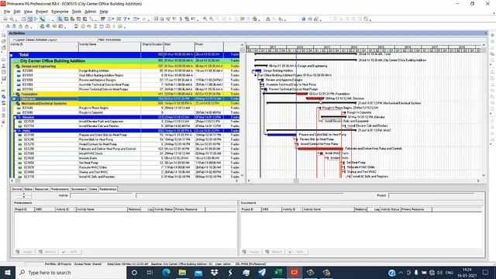Click Remove button under Predecessors
This screenshot has width=496, height=279.
point(47,252)
